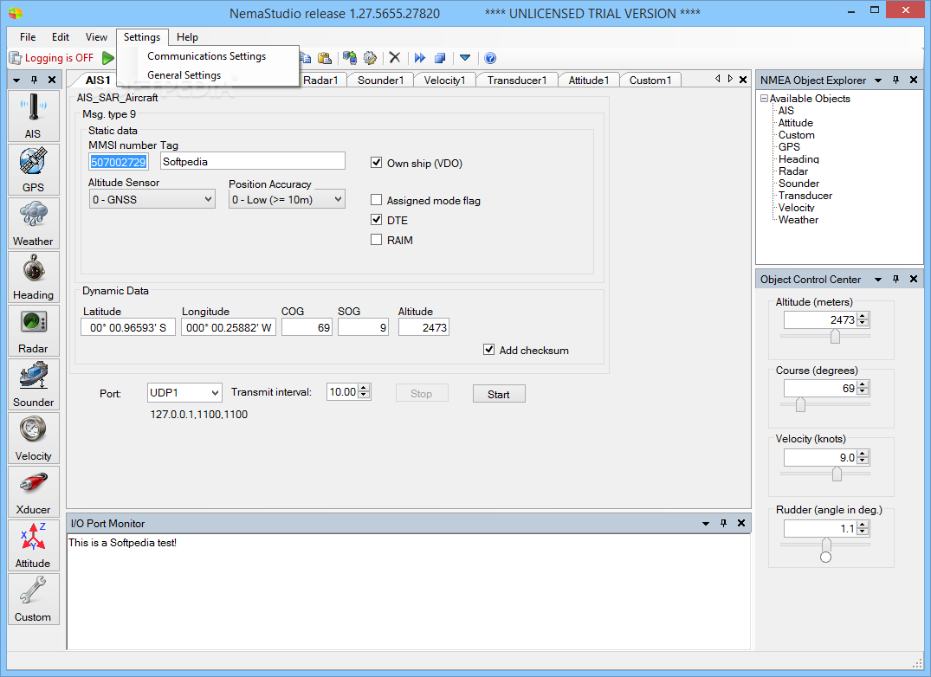Select Transducer in Available Objects tree

[x=805, y=195]
